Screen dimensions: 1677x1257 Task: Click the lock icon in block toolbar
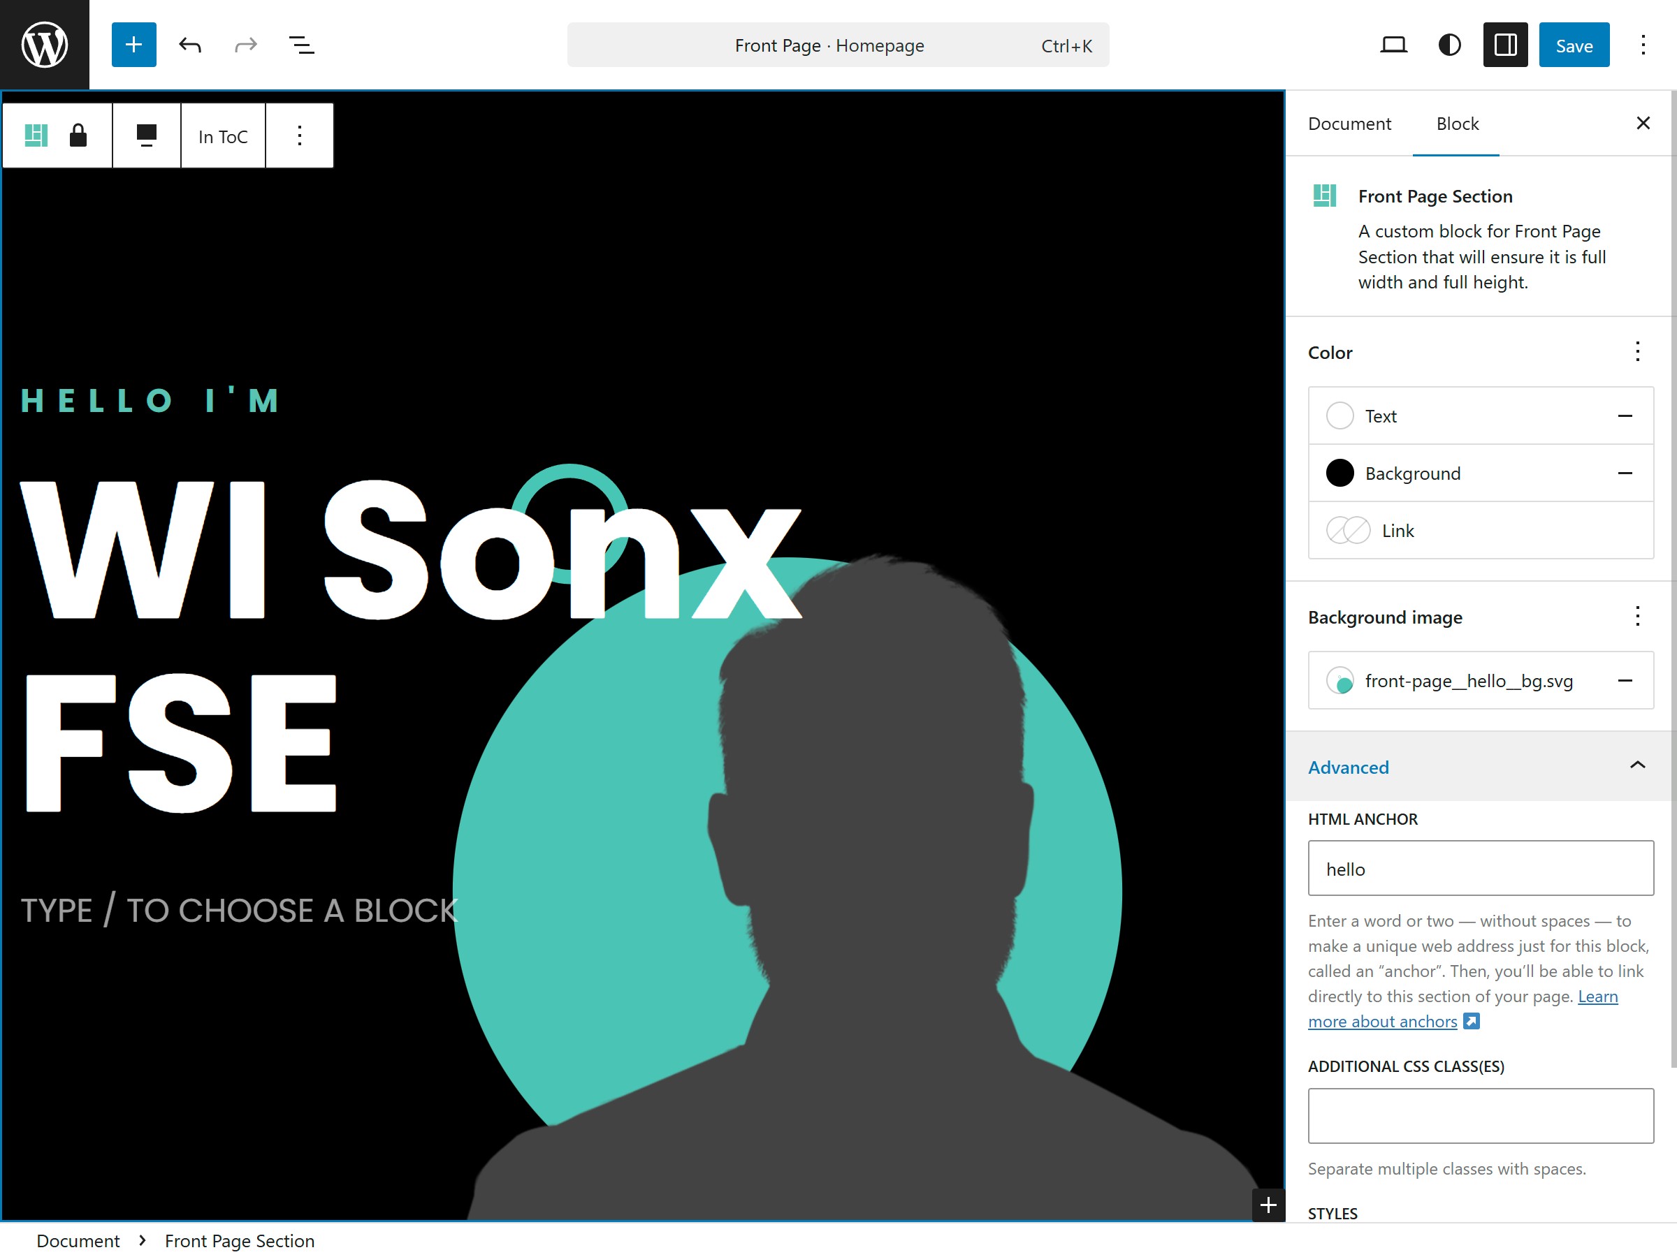click(78, 135)
